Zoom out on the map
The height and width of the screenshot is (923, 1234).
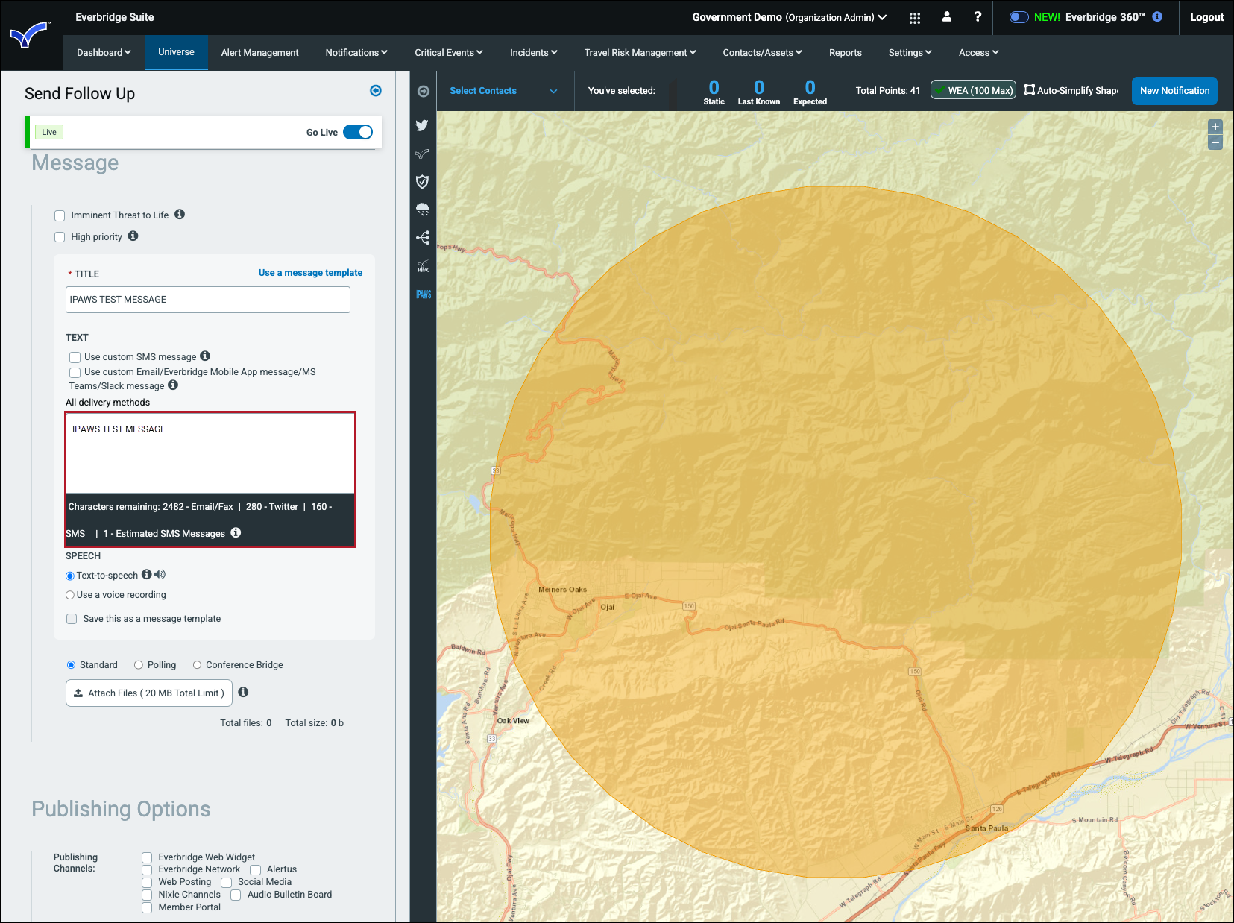click(x=1215, y=142)
